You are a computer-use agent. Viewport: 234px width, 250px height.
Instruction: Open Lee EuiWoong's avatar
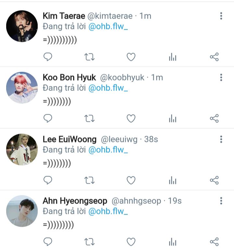(22, 149)
